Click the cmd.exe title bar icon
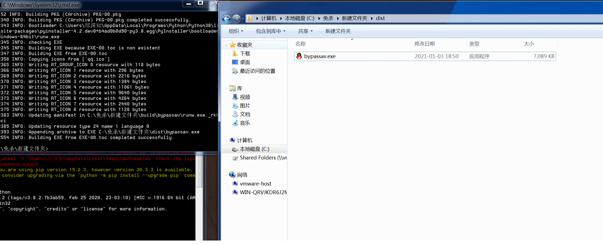The height and width of the screenshot is (244, 603). 1,4
